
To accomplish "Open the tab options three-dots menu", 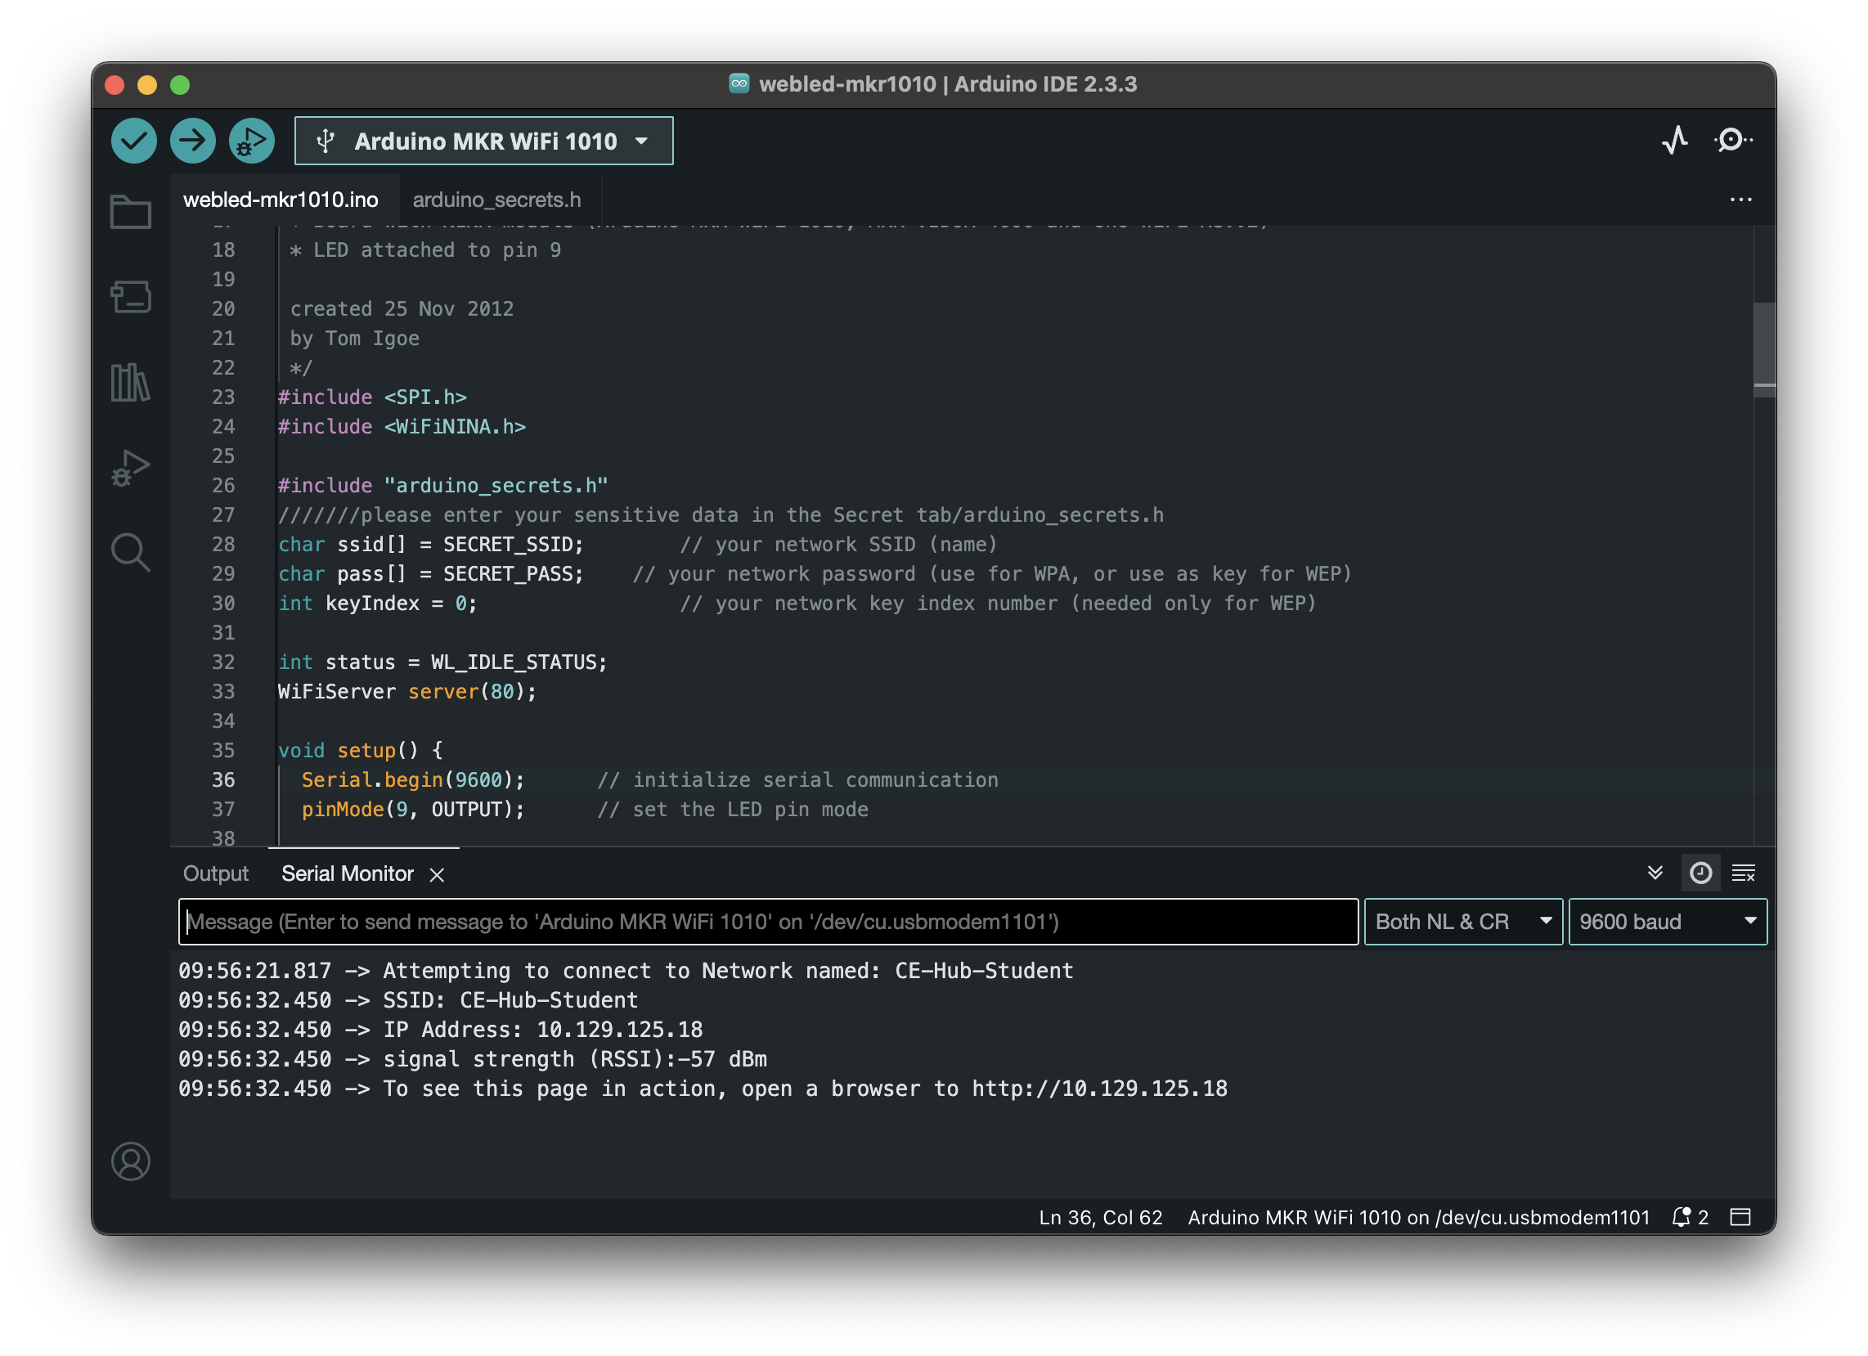I will (x=1740, y=200).
